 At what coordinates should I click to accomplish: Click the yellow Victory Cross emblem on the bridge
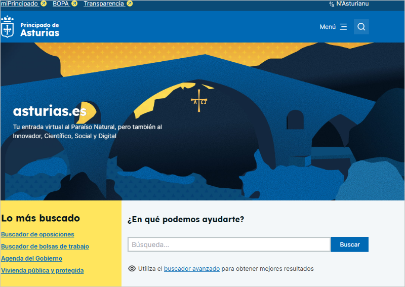click(199, 101)
